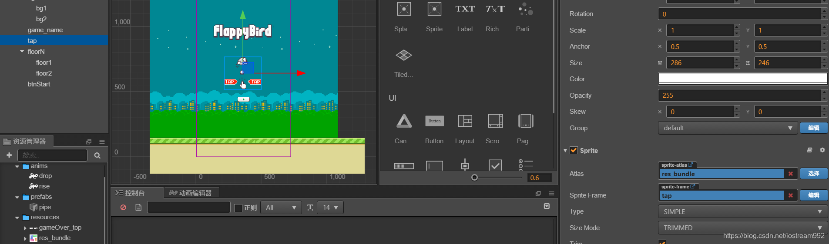This screenshot has height=244, width=829.
Task: Open the console font size 14 dropdown
Action: 330,208
